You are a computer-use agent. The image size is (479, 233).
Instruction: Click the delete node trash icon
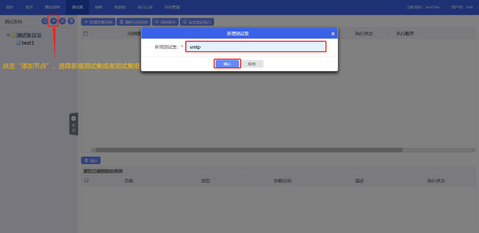point(71,21)
